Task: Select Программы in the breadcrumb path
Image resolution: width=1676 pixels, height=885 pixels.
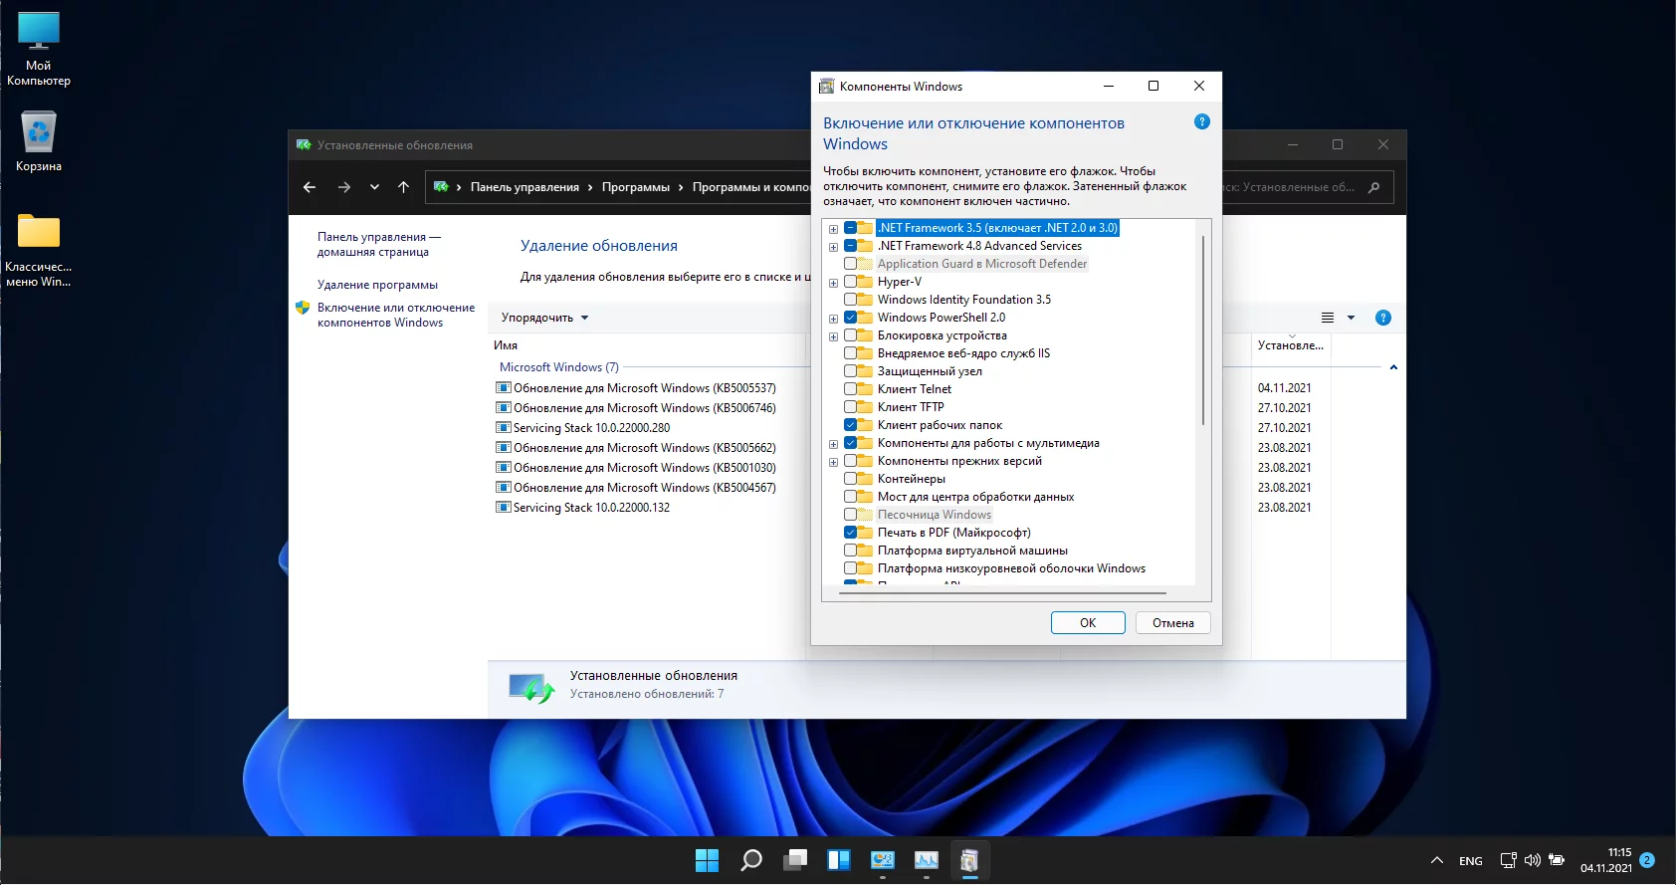Action: [x=635, y=187]
